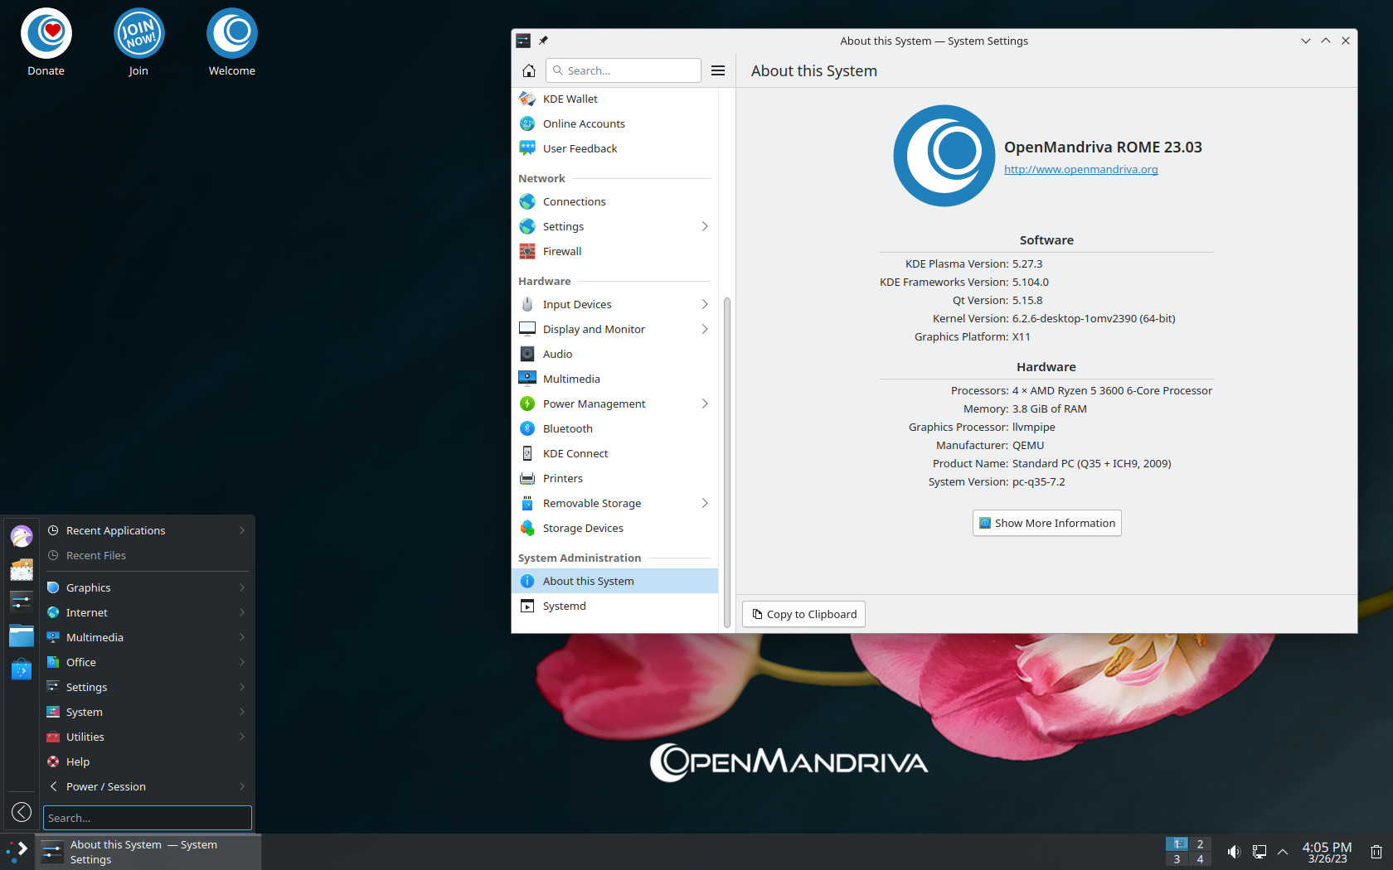Click the launcher search box
The width and height of the screenshot is (1393, 870).
148,818
